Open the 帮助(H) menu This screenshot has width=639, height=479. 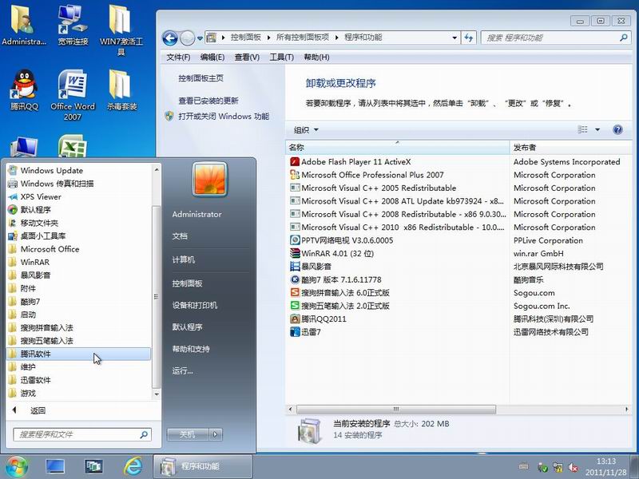click(x=316, y=57)
